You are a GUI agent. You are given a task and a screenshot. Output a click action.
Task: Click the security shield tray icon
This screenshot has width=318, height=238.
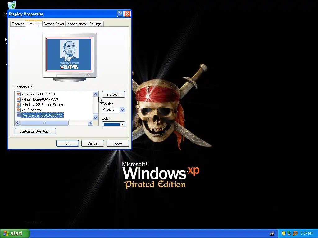(284, 233)
